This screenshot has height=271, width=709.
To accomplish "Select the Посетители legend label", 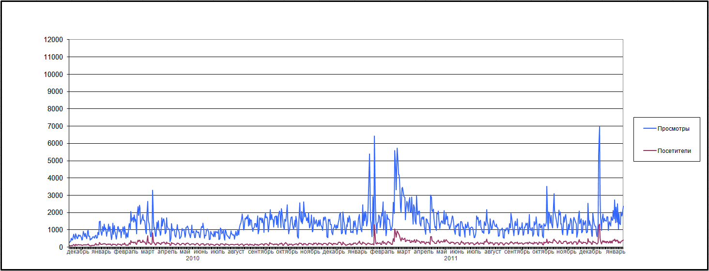I will coord(674,151).
